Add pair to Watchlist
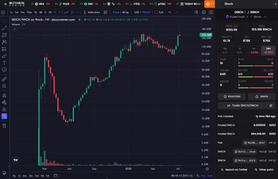The height and width of the screenshot is (179, 278). click(x=232, y=96)
